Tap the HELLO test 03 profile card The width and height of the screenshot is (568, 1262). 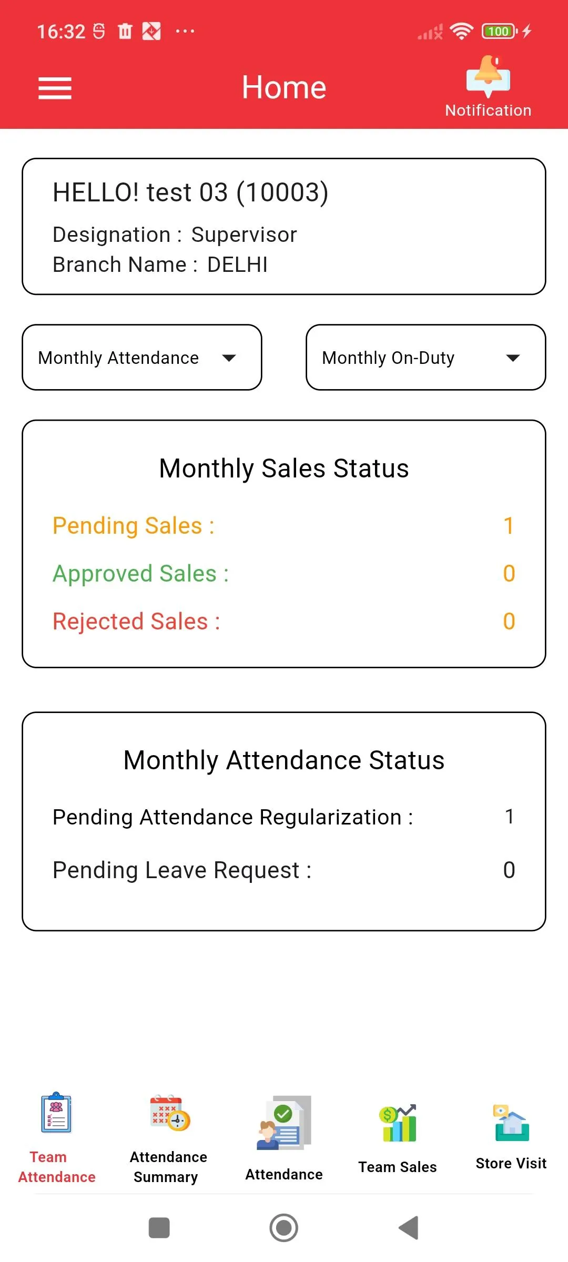pyautogui.click(x=284, y=227)
